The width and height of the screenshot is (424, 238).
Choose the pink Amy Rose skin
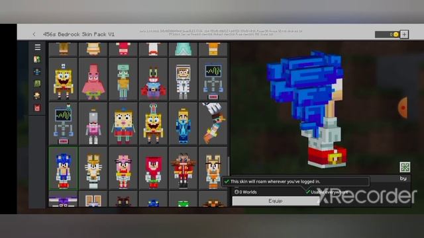click(123, 169)
